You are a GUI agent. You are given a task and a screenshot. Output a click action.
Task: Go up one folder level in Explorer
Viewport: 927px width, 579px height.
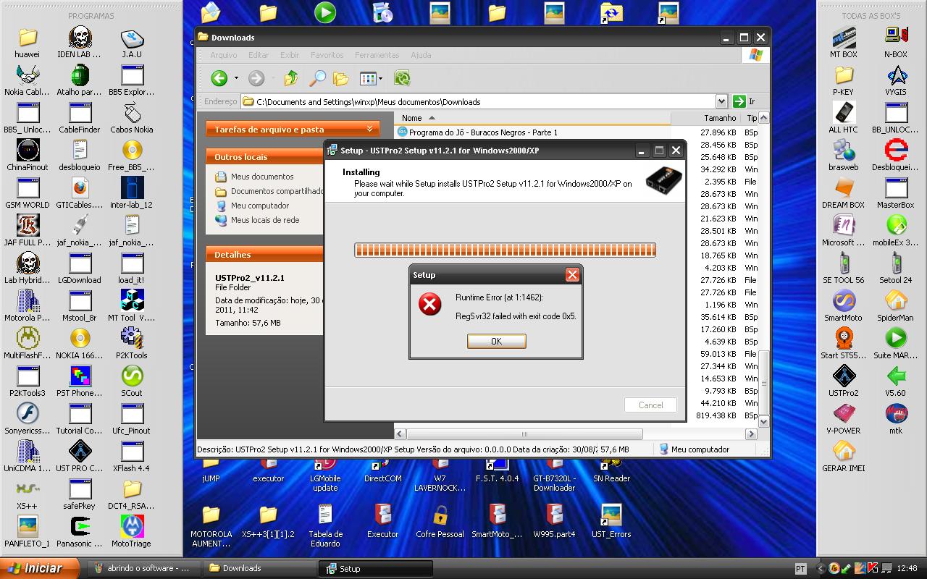[291, 78]
